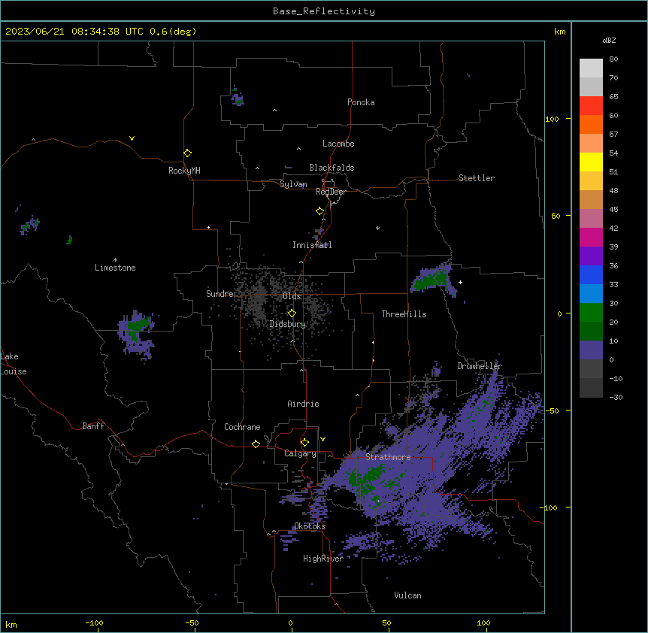Pick the light gray 80 dBZ legend swatch
Viewport: 648px width, 633px height.
tap(591, 68)
